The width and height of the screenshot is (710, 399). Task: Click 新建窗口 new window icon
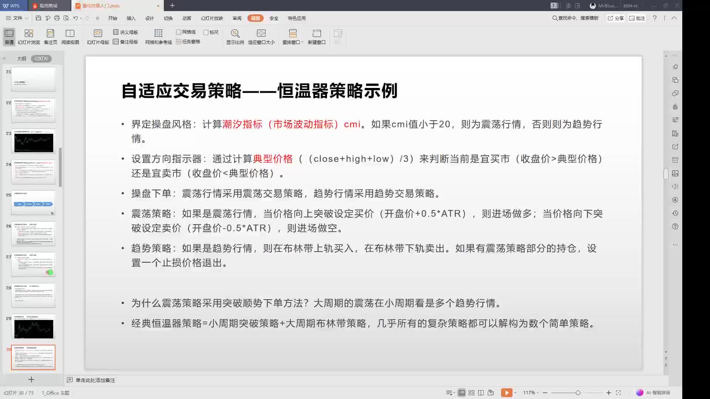click(317, 37)
